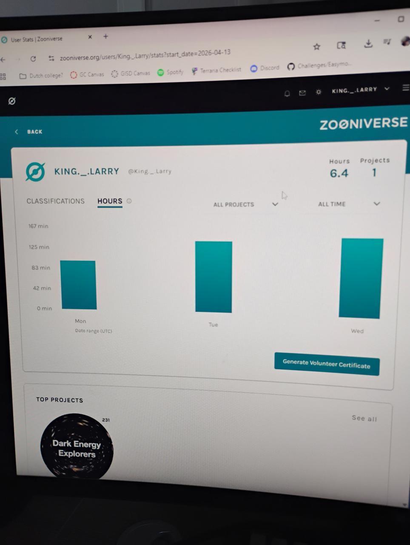Click the Zooniverse logo icon in header
Image resolution: width=410 pixels, height=545 pixels.
click(x=12, y=101)
